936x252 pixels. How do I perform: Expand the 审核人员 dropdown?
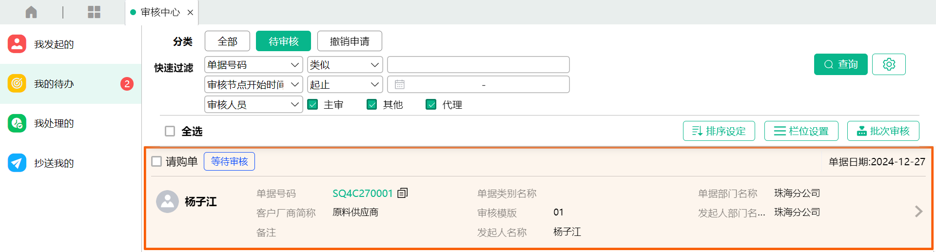pyautogui.click(x=253, y=104)
